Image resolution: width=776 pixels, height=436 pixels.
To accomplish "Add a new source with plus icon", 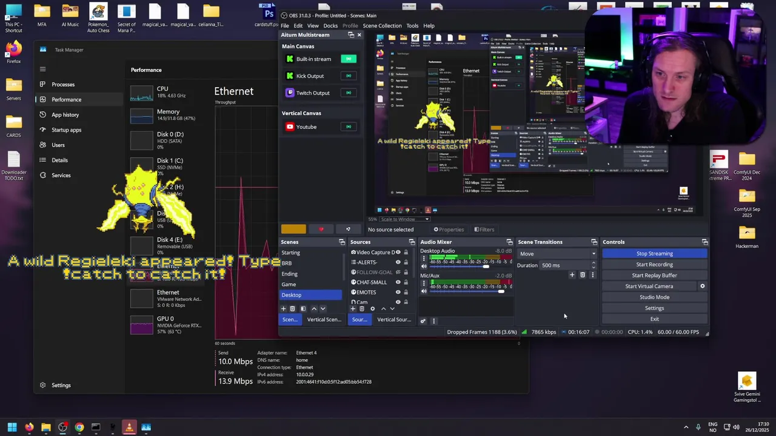I will tap(353, 309).
